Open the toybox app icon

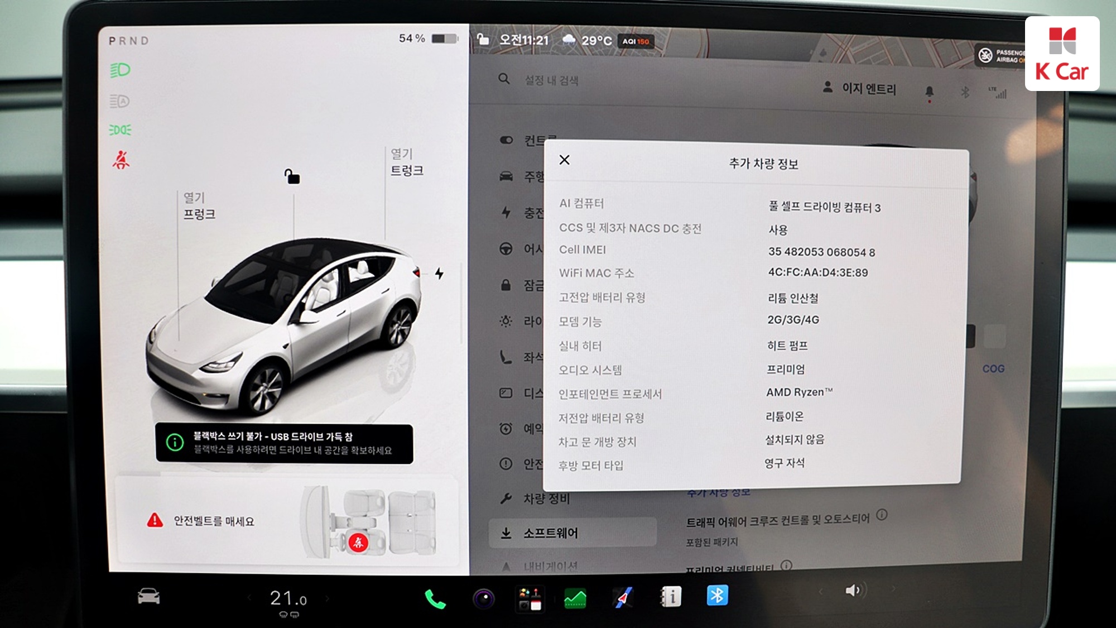pyautogui.click(x=530, y=598)
